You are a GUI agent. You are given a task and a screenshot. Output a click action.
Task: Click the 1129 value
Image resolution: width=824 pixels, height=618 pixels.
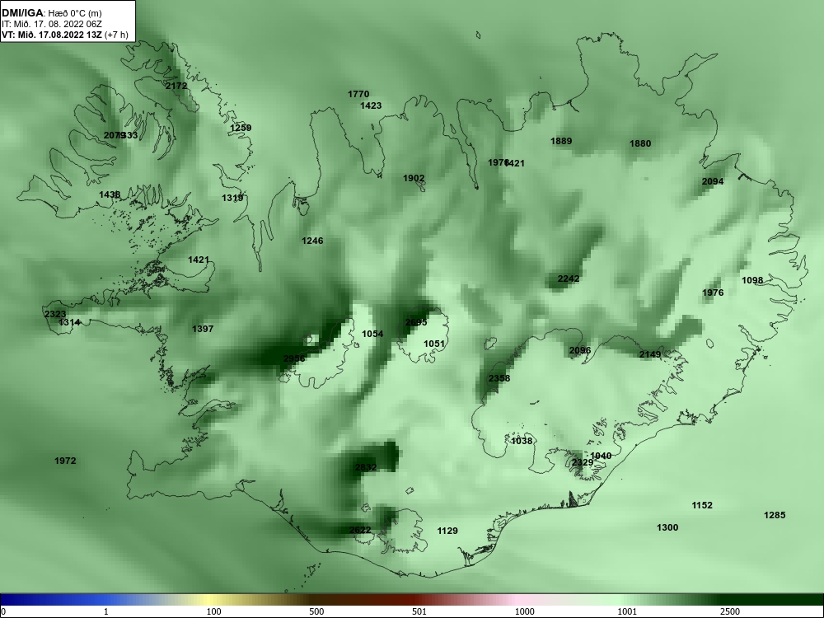pyautogui.click(x=447, y=531)
